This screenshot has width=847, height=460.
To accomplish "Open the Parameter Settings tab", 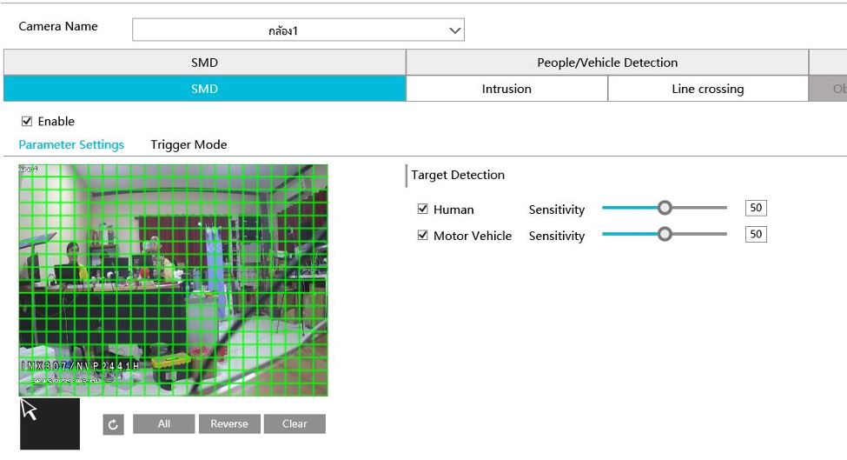I will click(71, 145).
